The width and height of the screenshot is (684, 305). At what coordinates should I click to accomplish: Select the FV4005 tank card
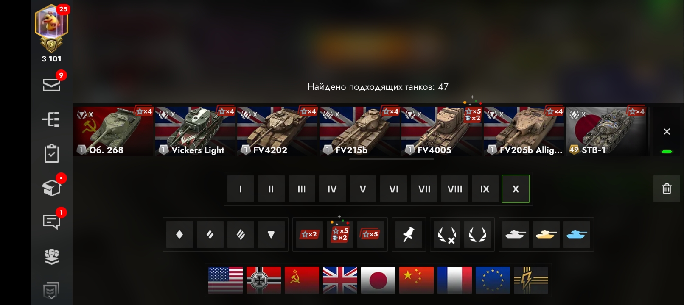point(441,131)
